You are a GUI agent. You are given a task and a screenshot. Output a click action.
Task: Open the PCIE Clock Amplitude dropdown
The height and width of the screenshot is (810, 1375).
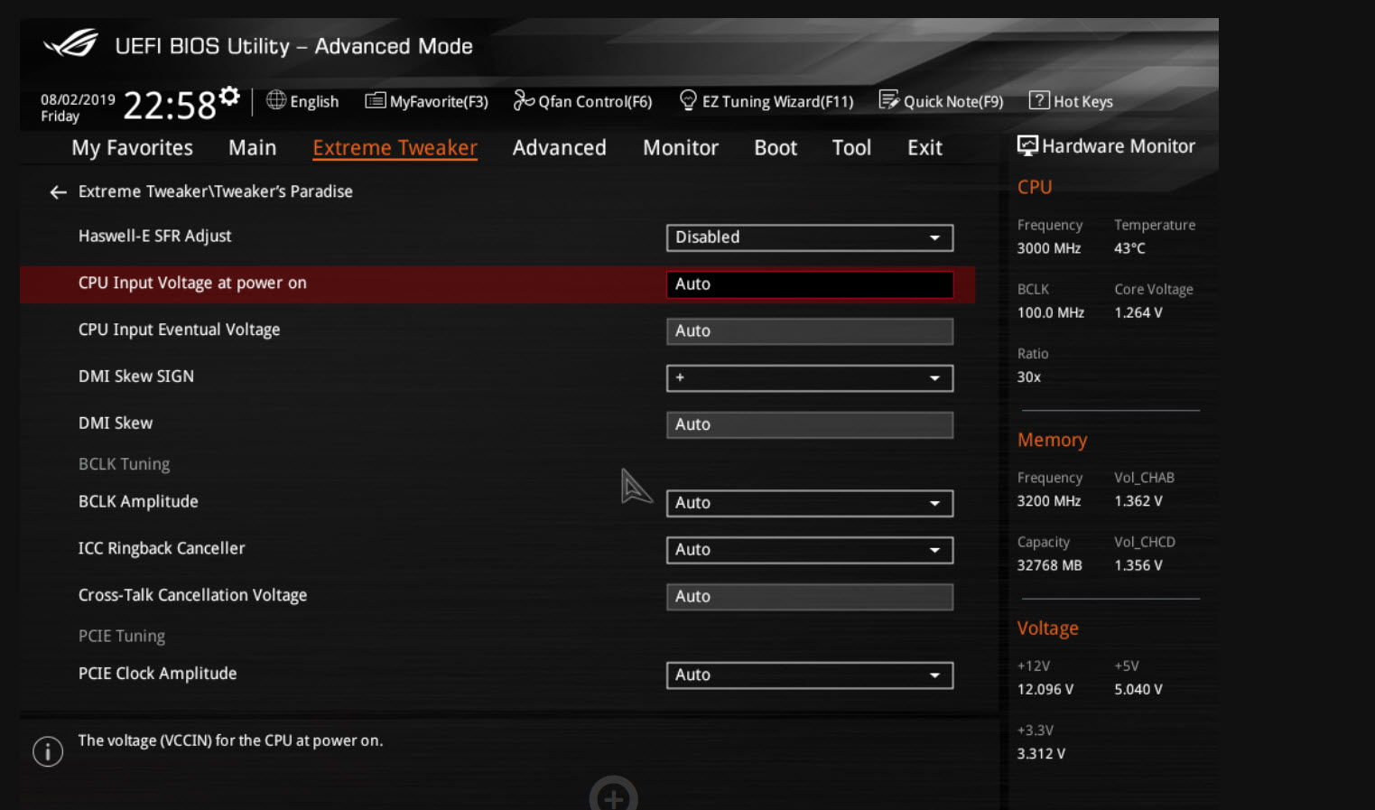tap(810, 675)
